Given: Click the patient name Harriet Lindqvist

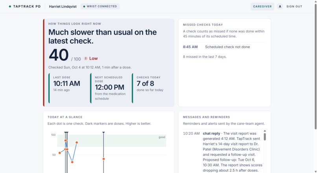Looking at the screenshot, I should 63,6.
